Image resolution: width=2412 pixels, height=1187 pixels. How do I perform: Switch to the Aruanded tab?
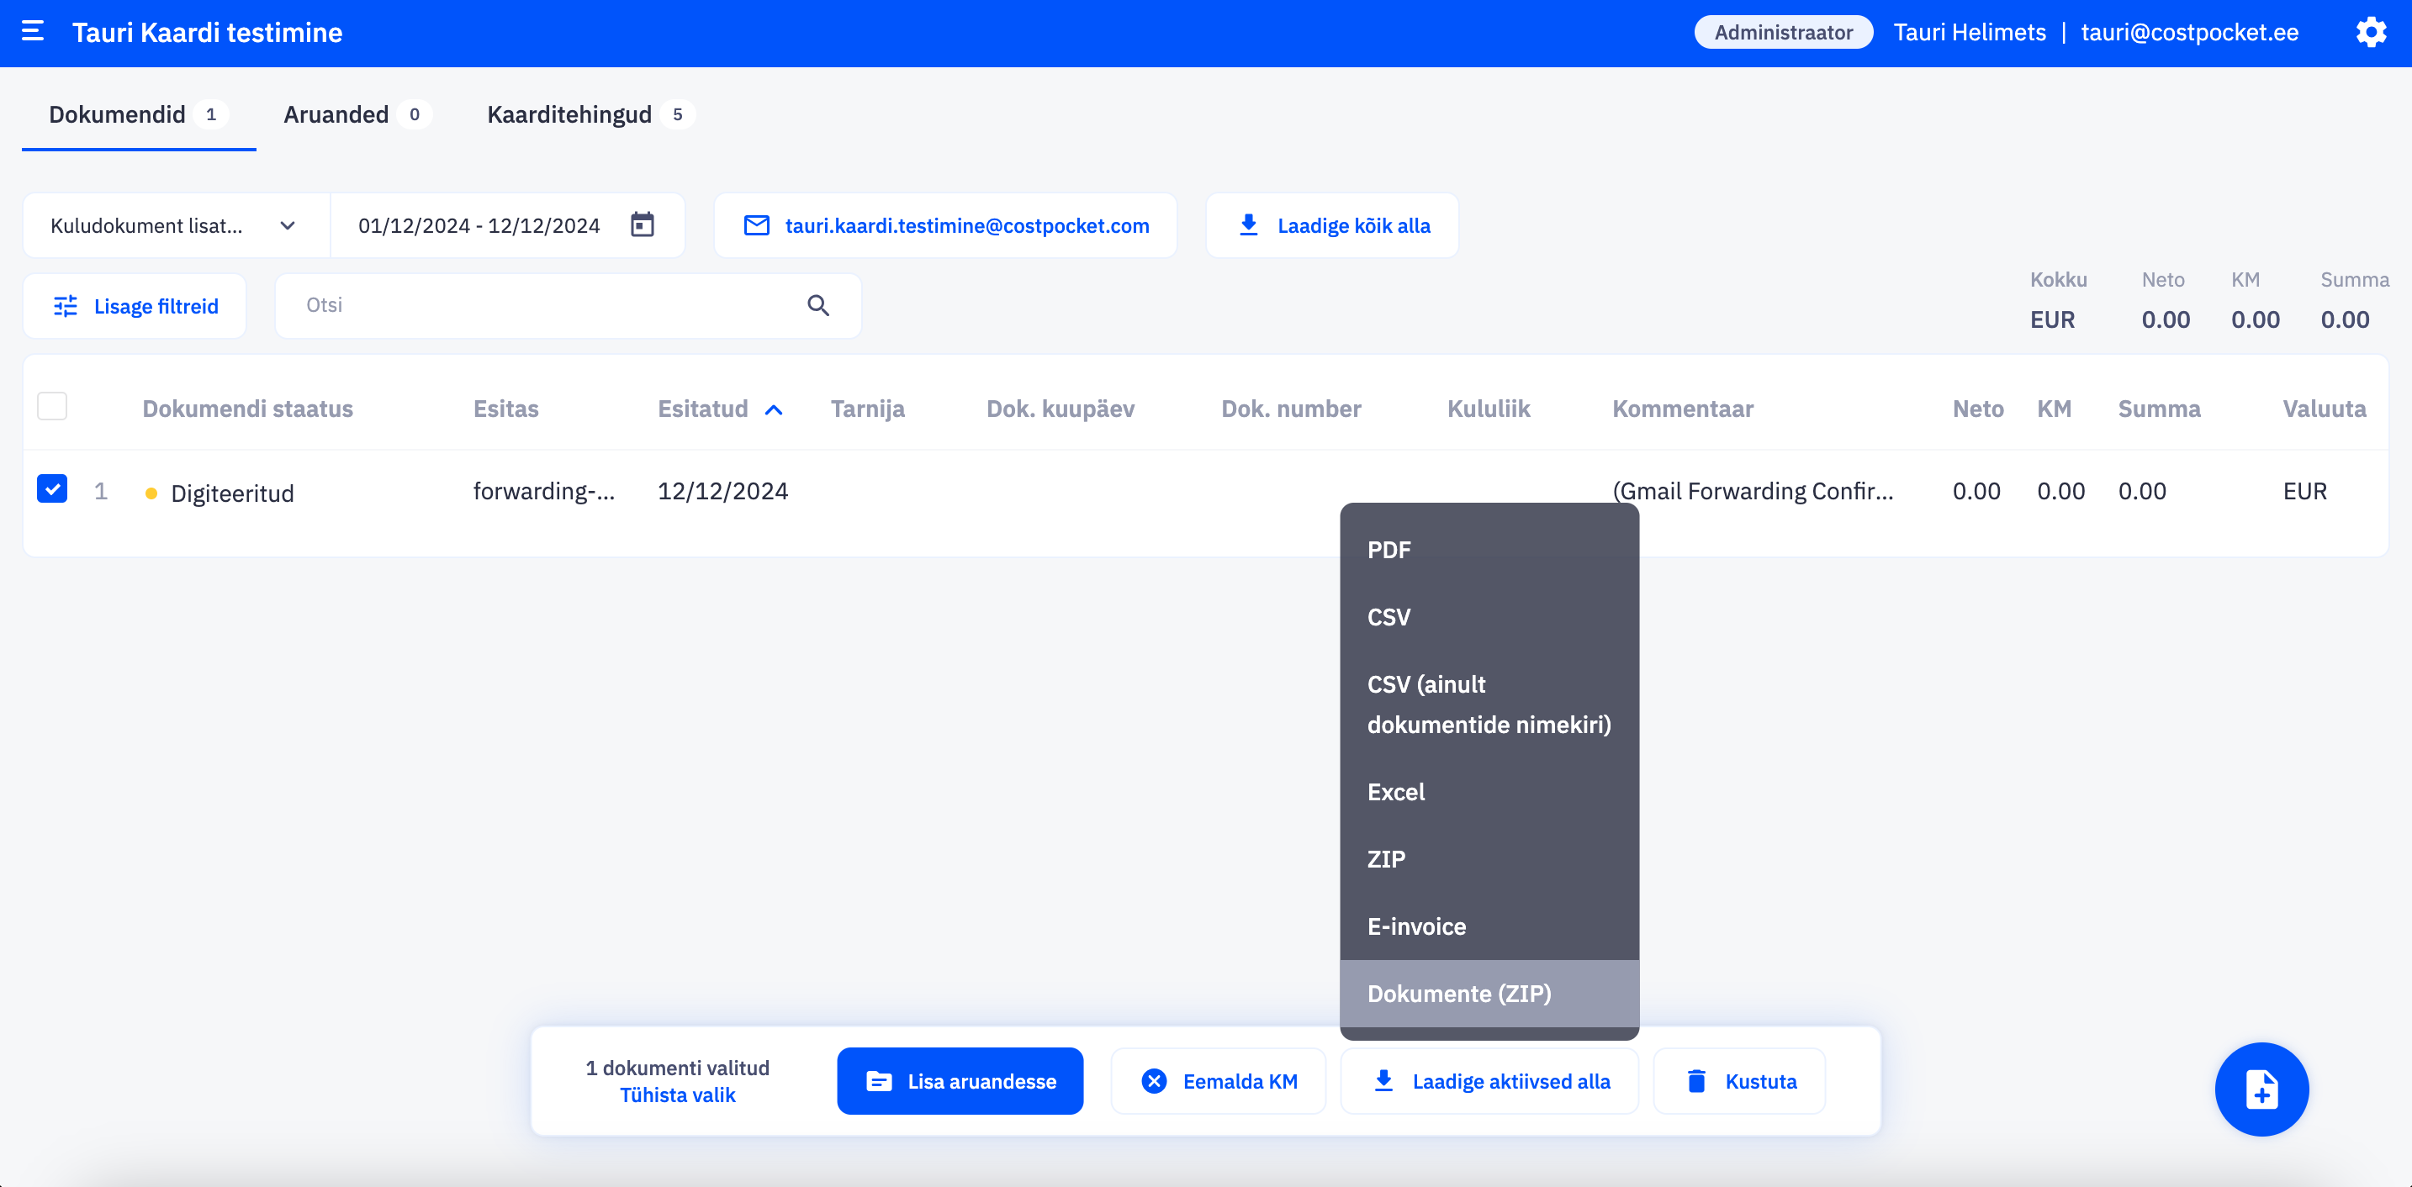357,114
